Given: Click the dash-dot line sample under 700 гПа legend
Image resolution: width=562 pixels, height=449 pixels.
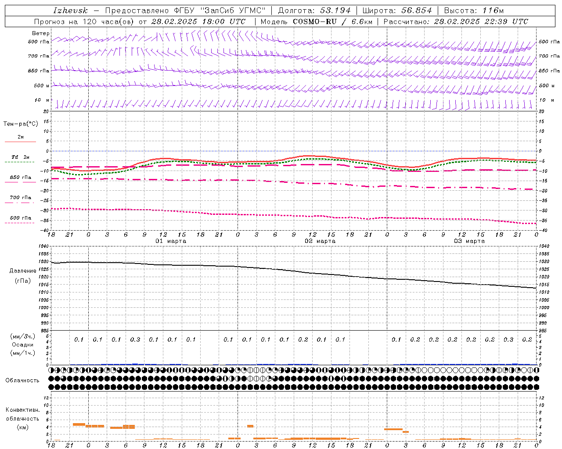Looking at the screenshot, I should pos(20,203).
